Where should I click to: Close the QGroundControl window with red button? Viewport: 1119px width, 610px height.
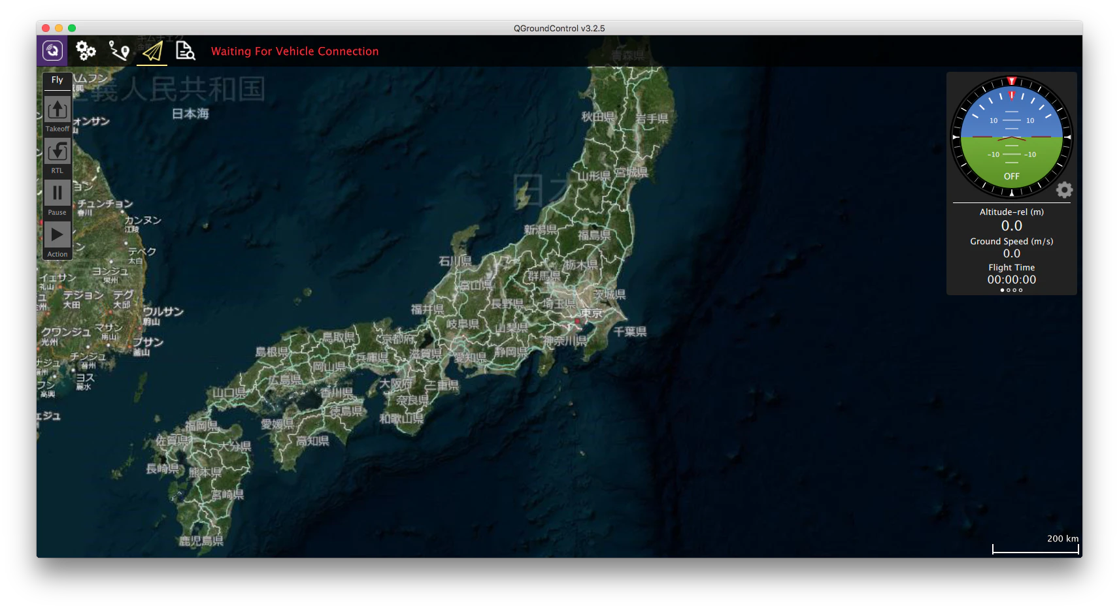point(46,28)
